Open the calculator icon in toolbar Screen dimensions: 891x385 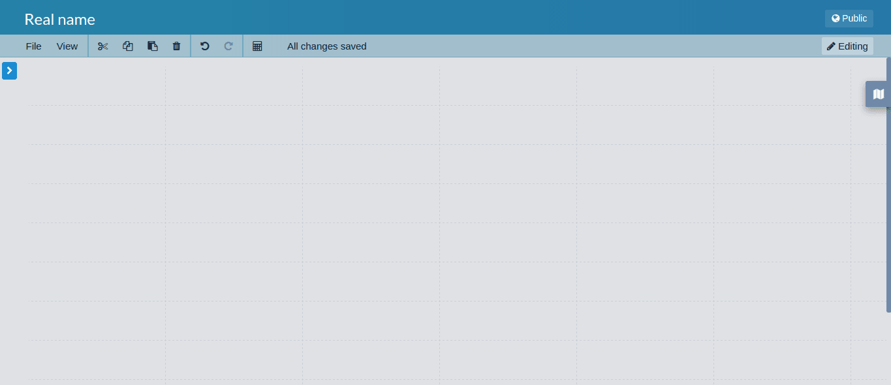(x=257, y=46)
